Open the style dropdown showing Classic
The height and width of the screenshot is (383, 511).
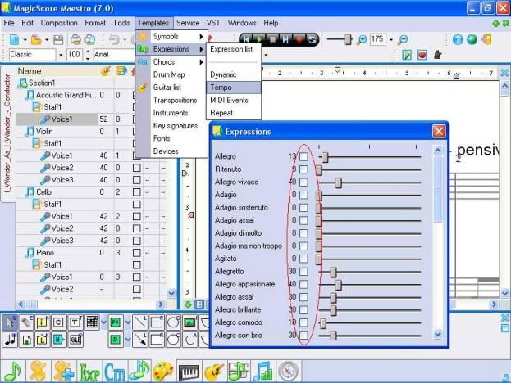click(x=61, y=55)
